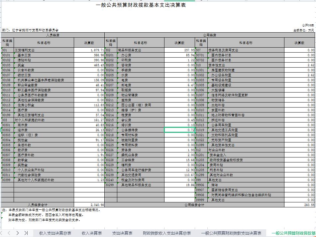
Task: Open the 收入决算表 sheet tab
Action: click(92, 233)
